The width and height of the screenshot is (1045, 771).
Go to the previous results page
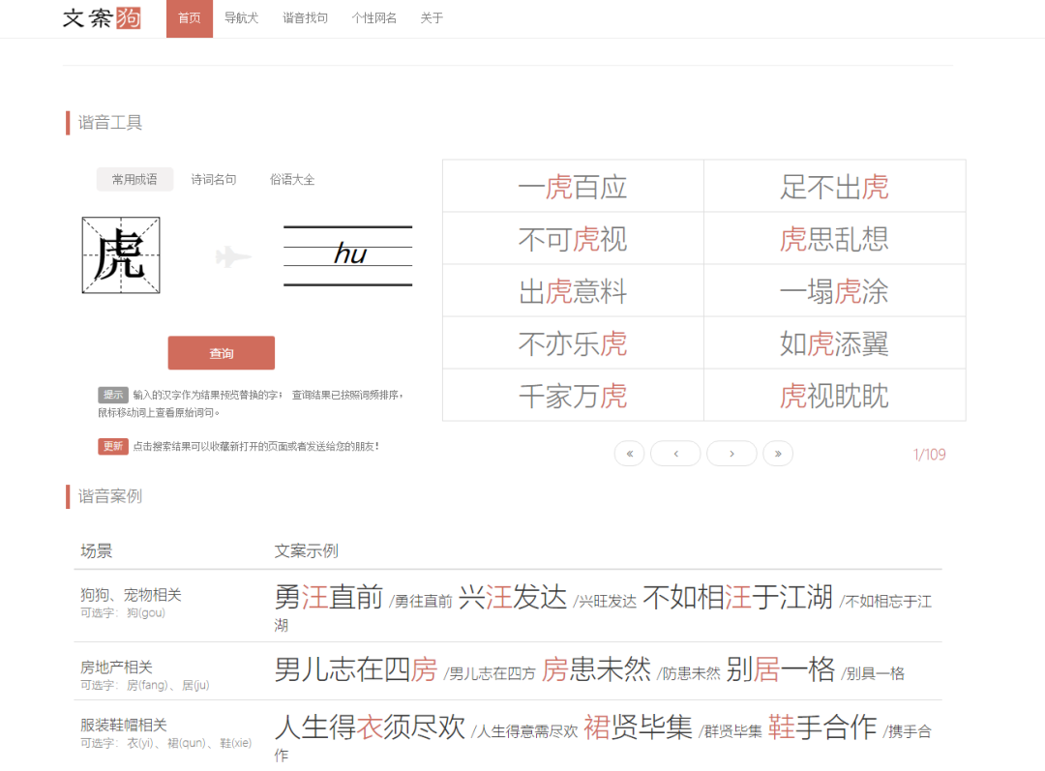[x=675, y=453]
